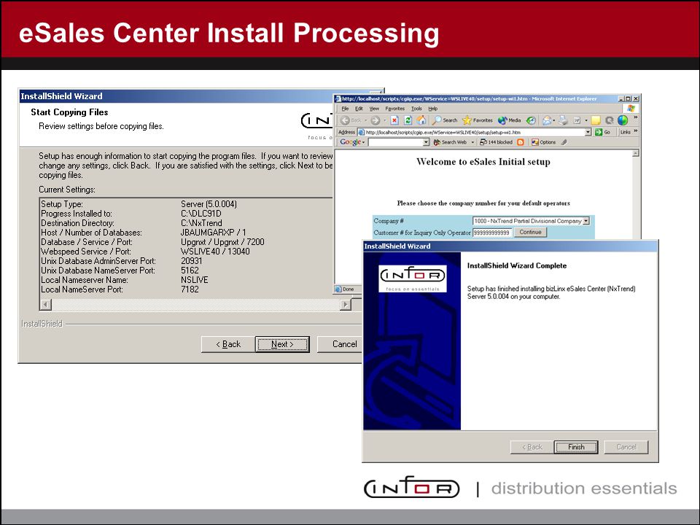The height and width of the screenshot is (525, 700).
Task: Click the History icon in IE toolbar
Action: click(531, 120)
